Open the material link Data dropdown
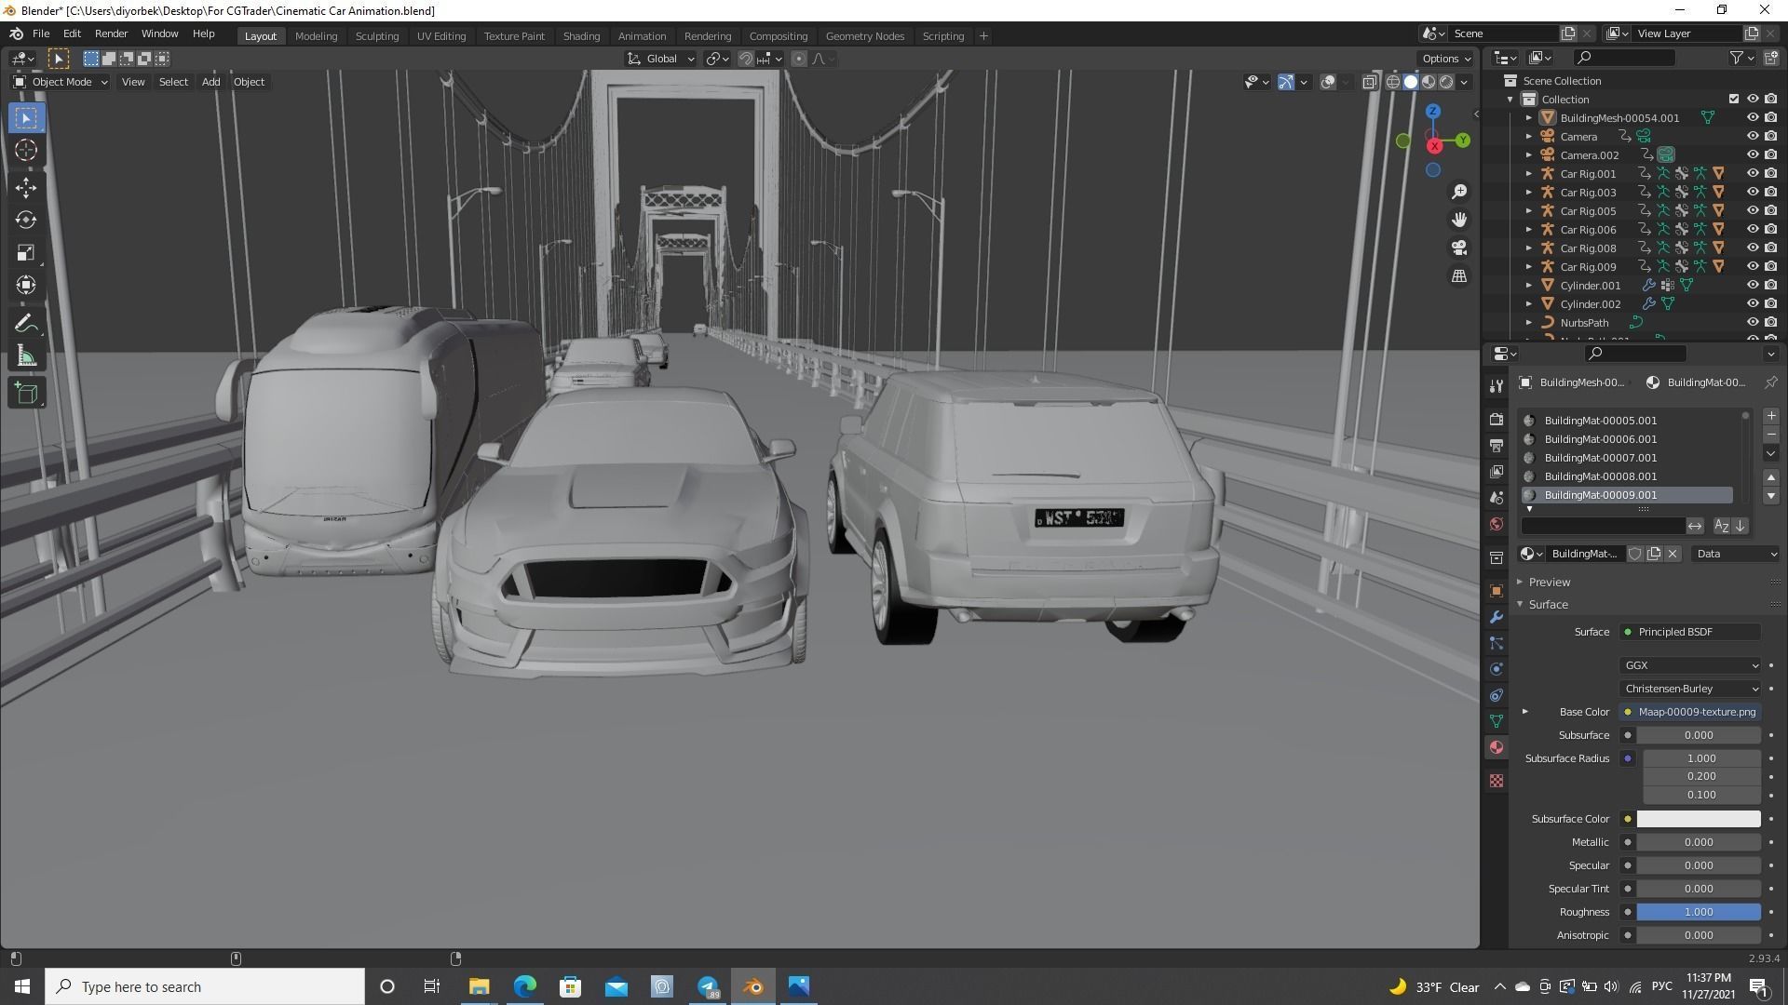1788x1005 pixels. (1736, 554)
